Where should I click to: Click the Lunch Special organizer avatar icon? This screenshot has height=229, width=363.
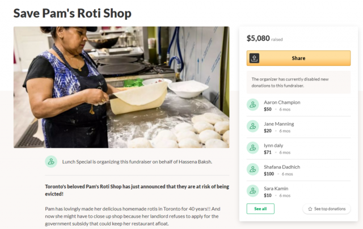tap(51, 162)
